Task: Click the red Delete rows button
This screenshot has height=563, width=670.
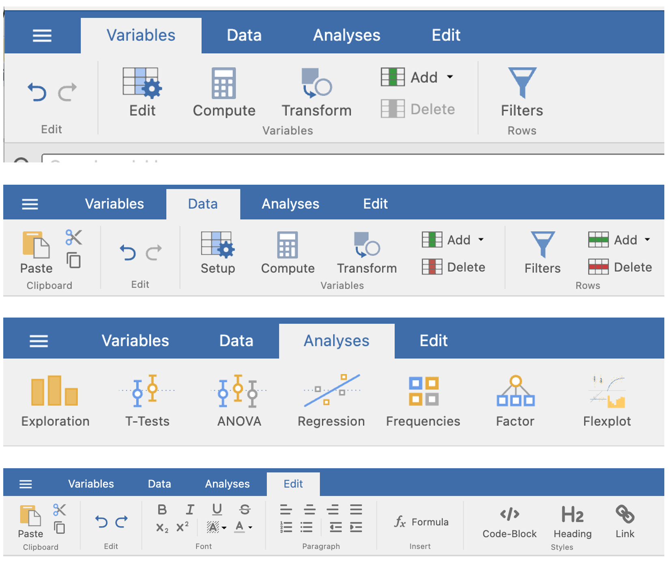Action: click(620, 267)
